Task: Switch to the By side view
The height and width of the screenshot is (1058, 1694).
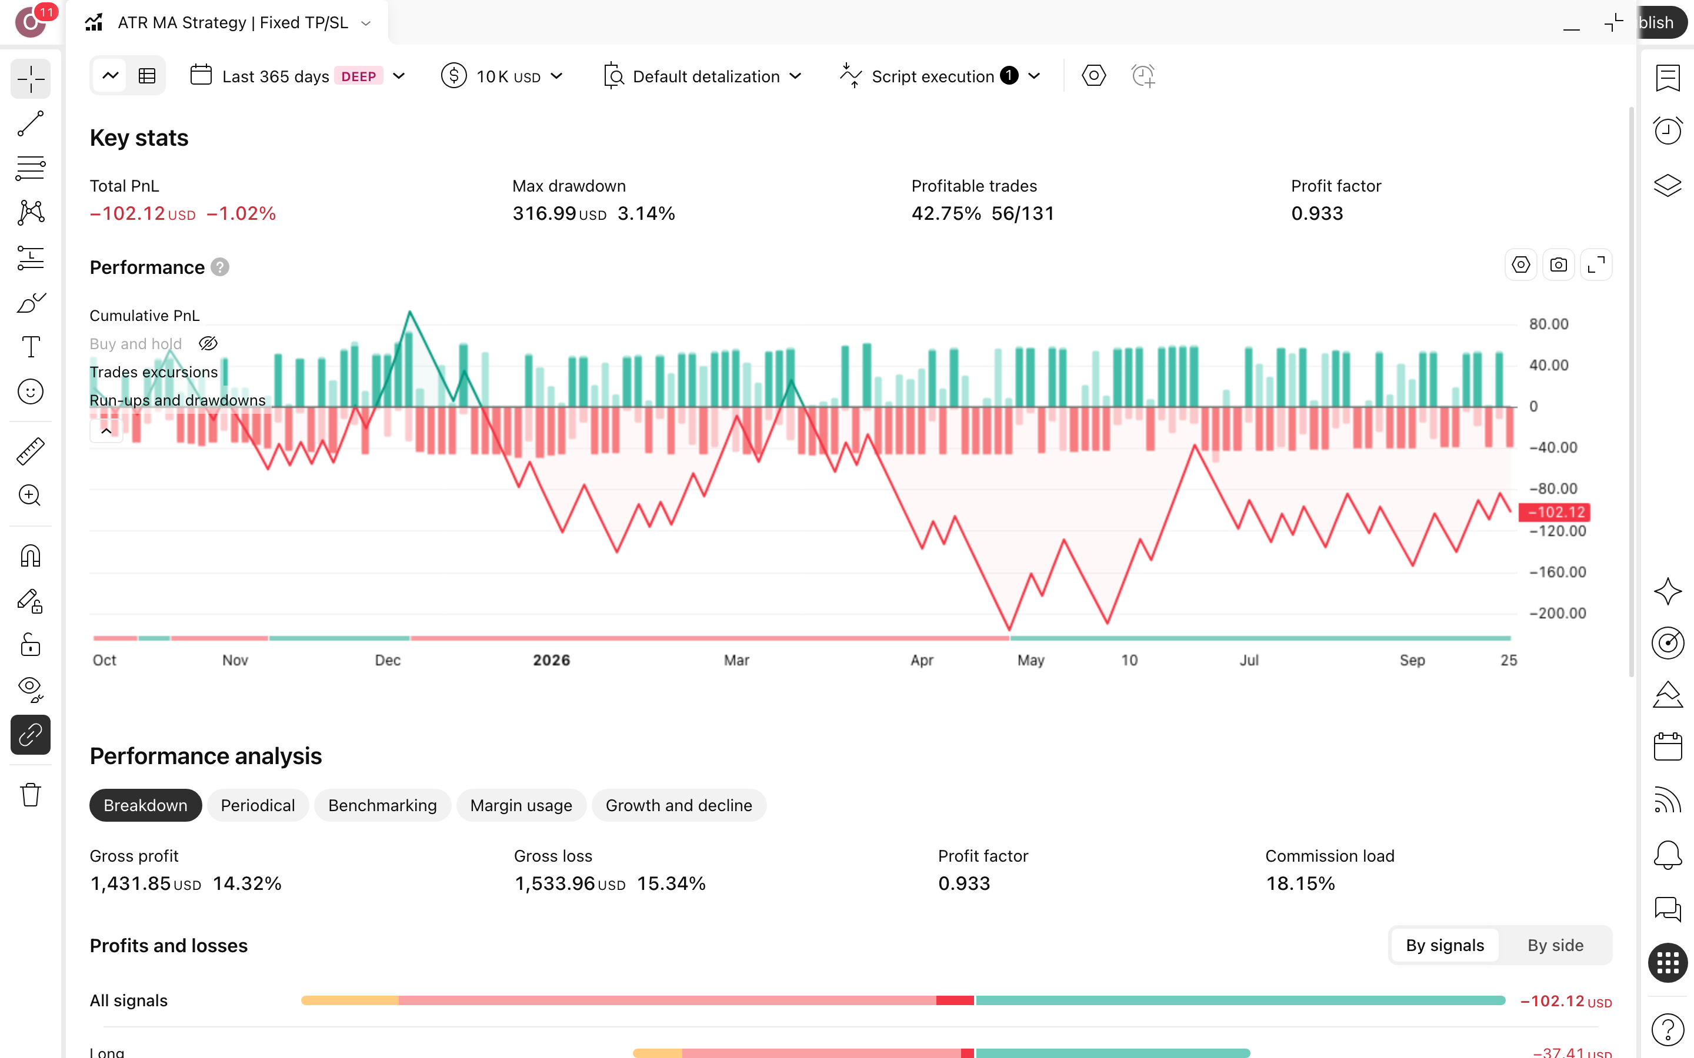Action: 1555,945
